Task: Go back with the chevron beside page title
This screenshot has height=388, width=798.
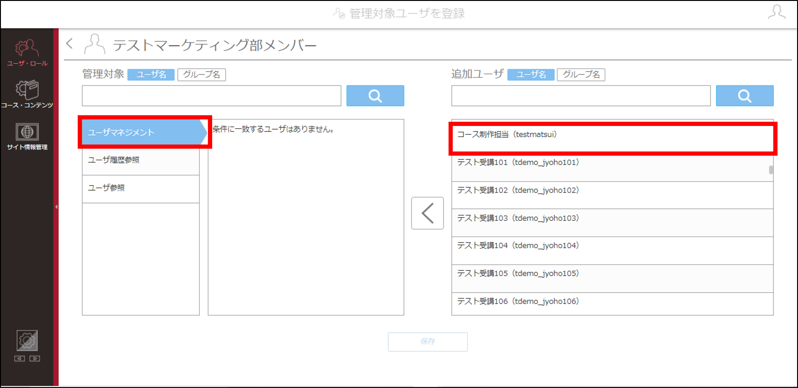Action: (70, 44)
